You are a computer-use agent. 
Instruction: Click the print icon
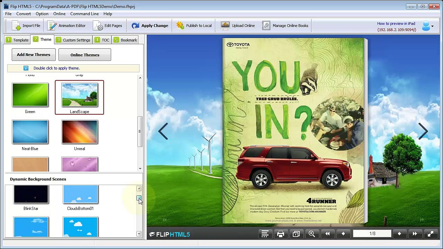[x=281, y=234]
